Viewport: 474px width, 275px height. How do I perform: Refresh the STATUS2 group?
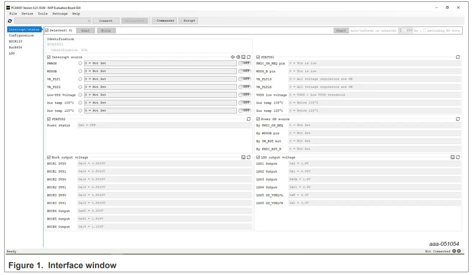point(248,119)
